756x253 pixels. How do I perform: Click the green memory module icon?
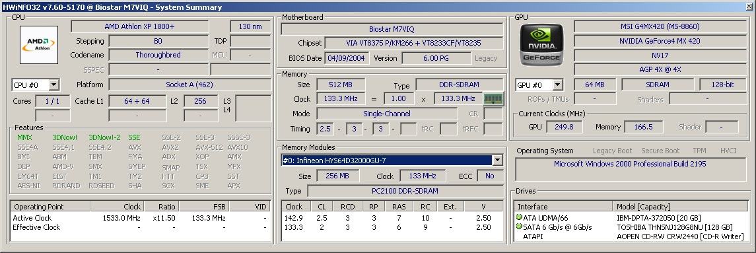493,98
